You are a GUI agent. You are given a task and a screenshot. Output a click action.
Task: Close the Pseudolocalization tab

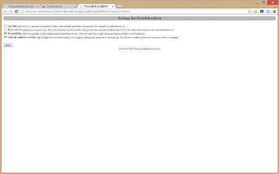[38, 7]
